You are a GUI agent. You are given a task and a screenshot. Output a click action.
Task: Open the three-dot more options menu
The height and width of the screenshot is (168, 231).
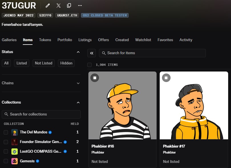pyautogui.click(x=80, y=6)
